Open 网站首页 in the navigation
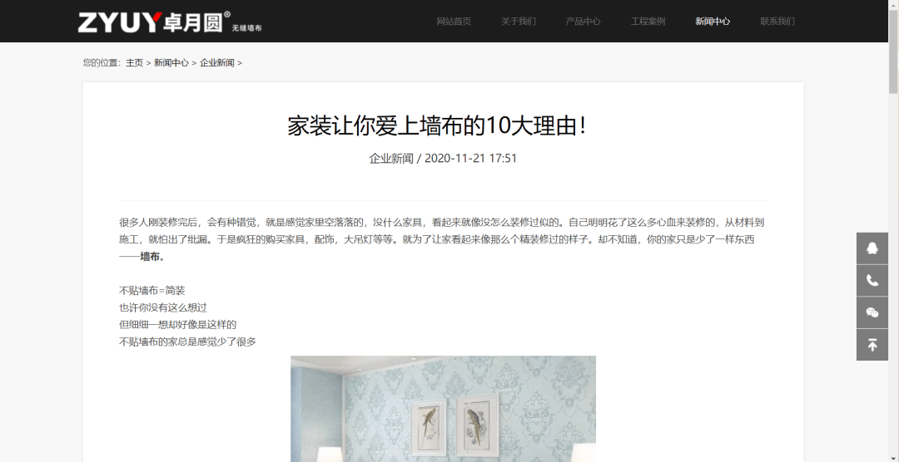 click(x=454, y=21)
